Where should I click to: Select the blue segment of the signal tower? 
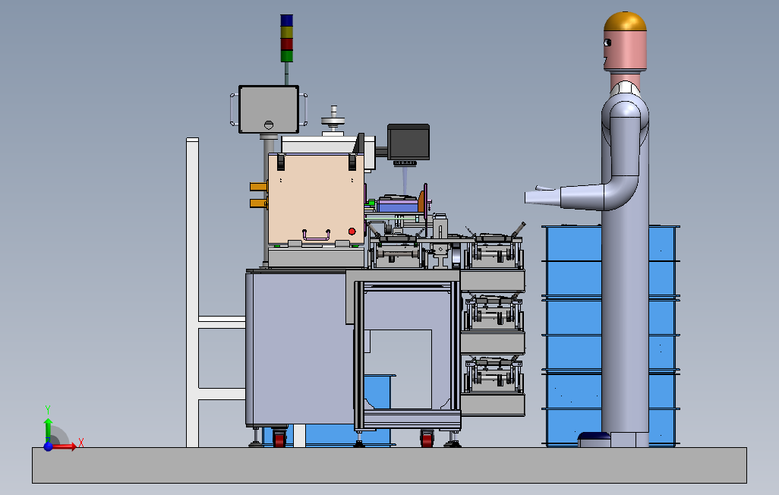pos(287,20)
